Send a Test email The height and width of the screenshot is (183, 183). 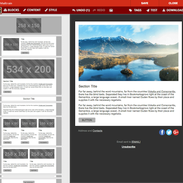(152, 10)
